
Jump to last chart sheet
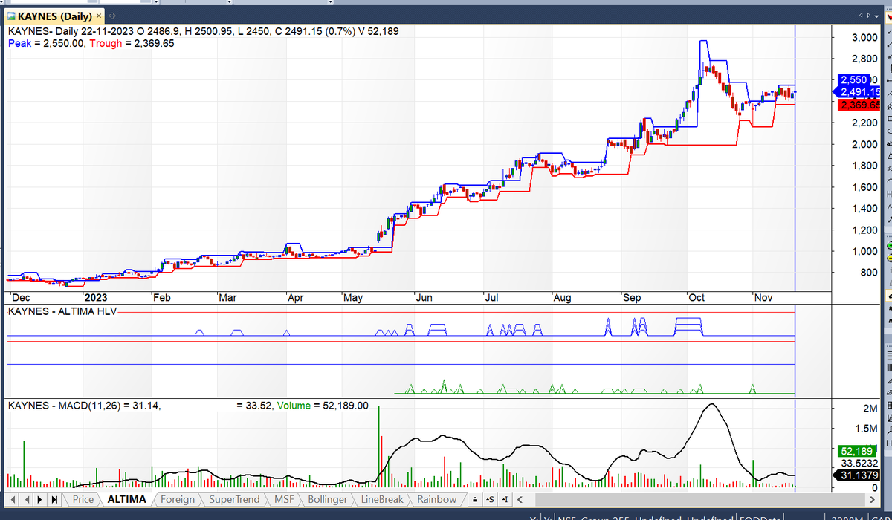tap(54, 499)
